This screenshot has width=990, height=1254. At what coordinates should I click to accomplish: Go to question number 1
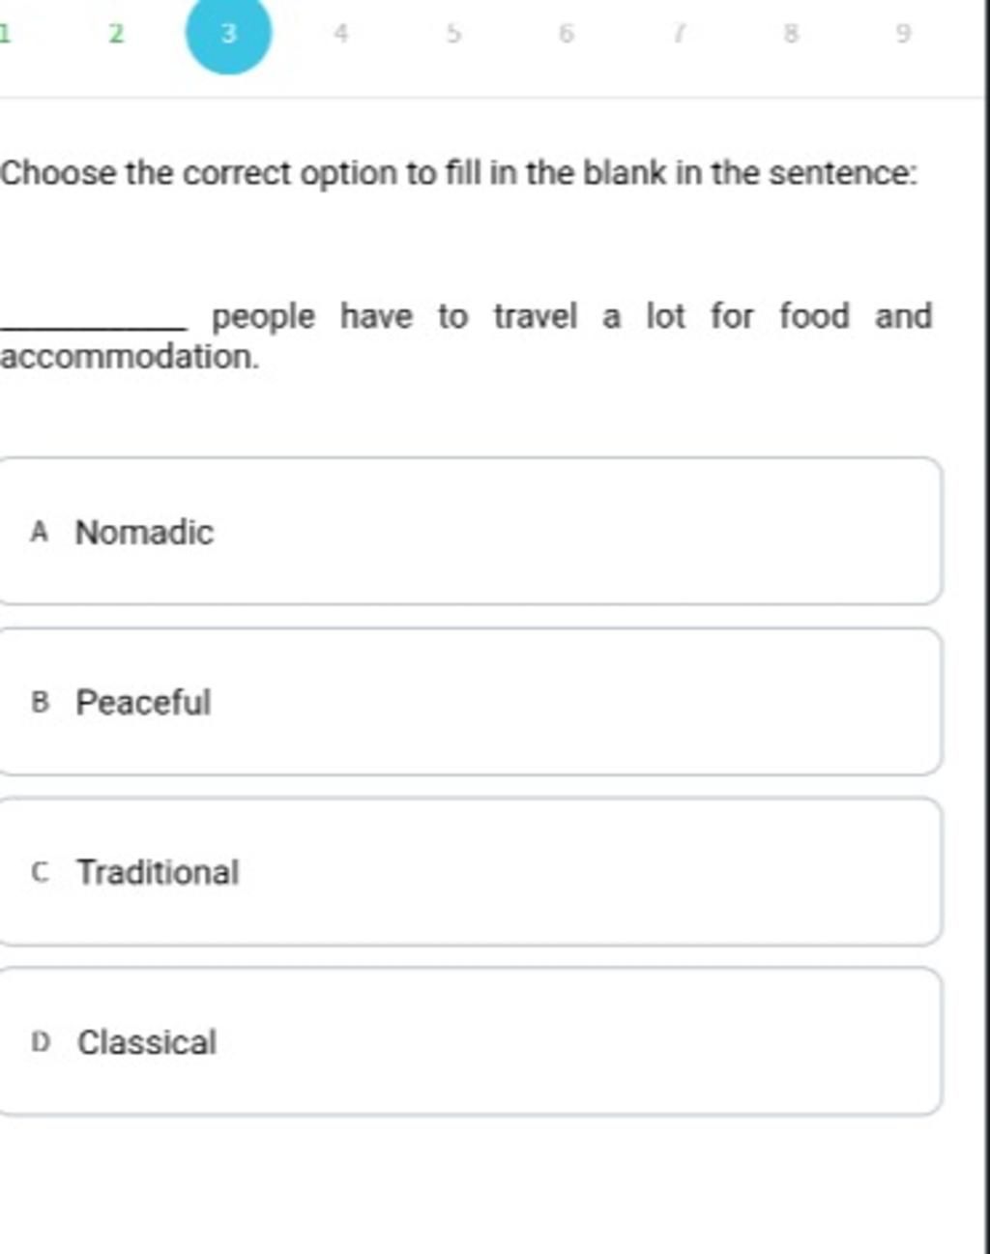[5, 34]
